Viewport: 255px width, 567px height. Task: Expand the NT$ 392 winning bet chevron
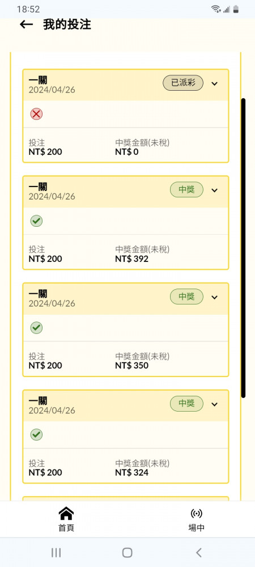[215, 190]
